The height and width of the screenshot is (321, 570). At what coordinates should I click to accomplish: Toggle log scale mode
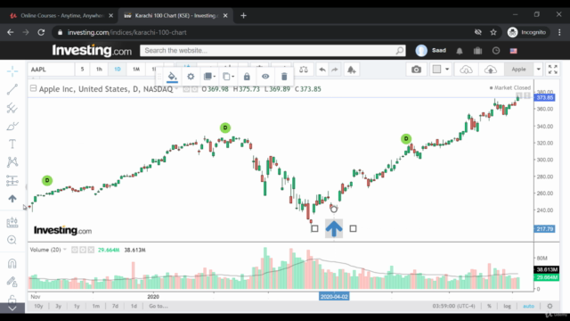tap(507, 306)
